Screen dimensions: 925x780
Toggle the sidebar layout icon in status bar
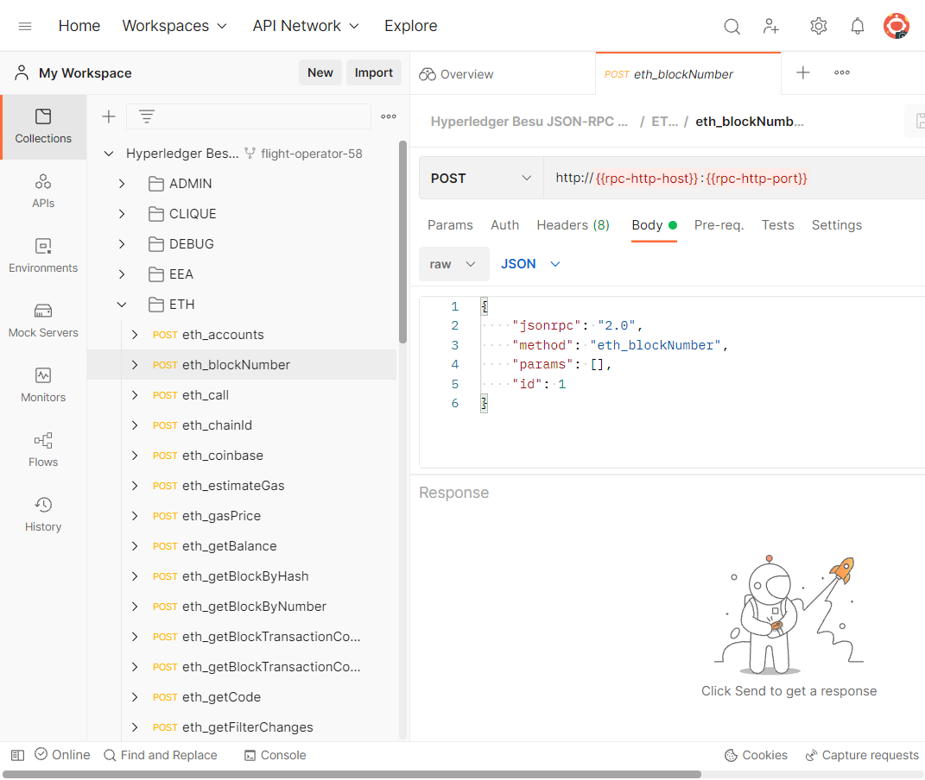[x=17, y=755]
